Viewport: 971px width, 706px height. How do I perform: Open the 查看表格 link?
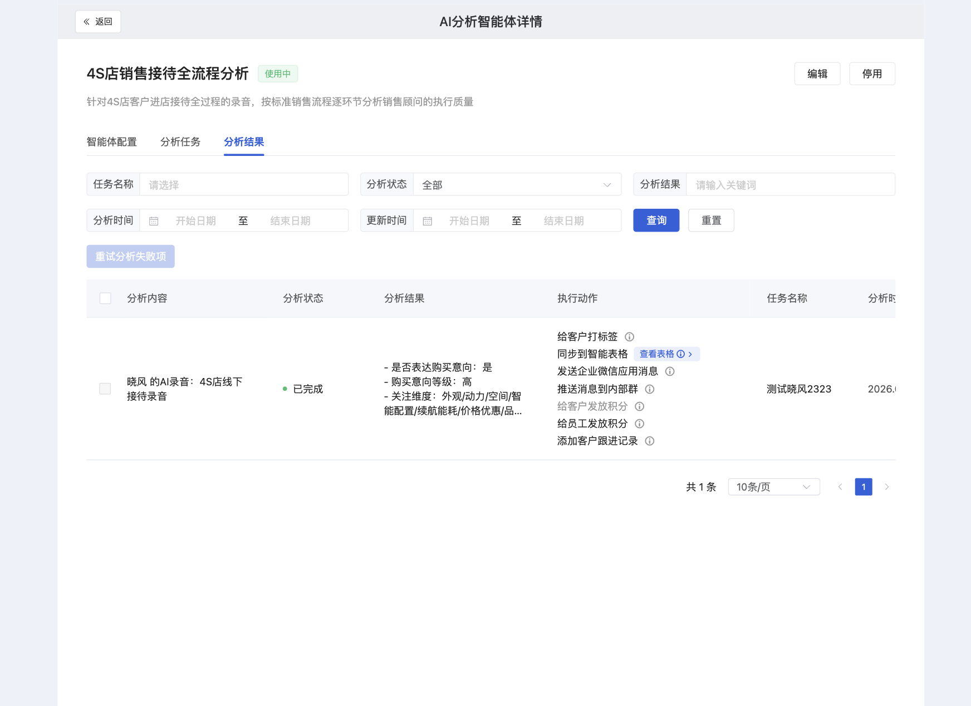pos(666,354)
